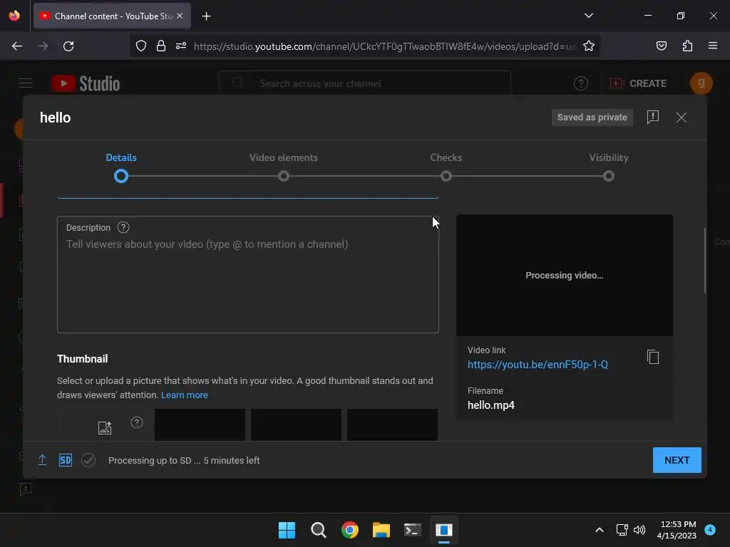This screenshot has width=730, height=547.
Task: Select the third auto-generated thumbnail
Action: click(x=393, y=424)
